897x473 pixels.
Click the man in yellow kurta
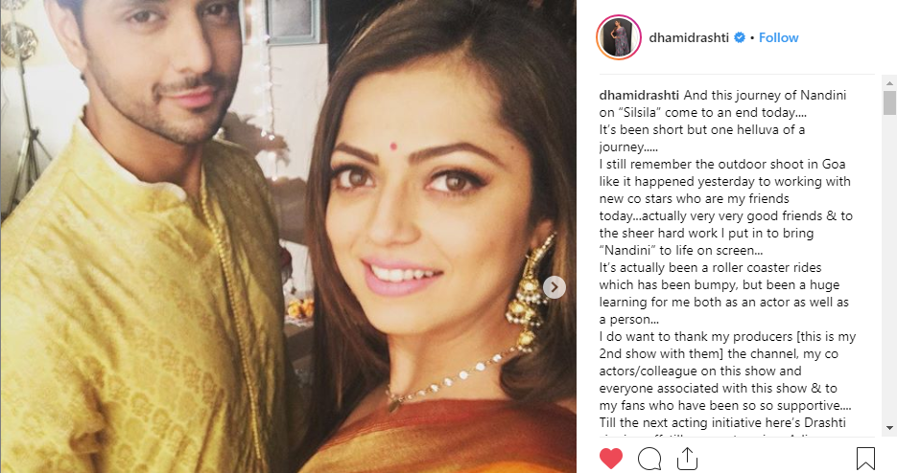tap(143, 240)
